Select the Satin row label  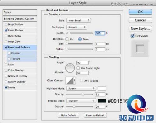(11, 64)
